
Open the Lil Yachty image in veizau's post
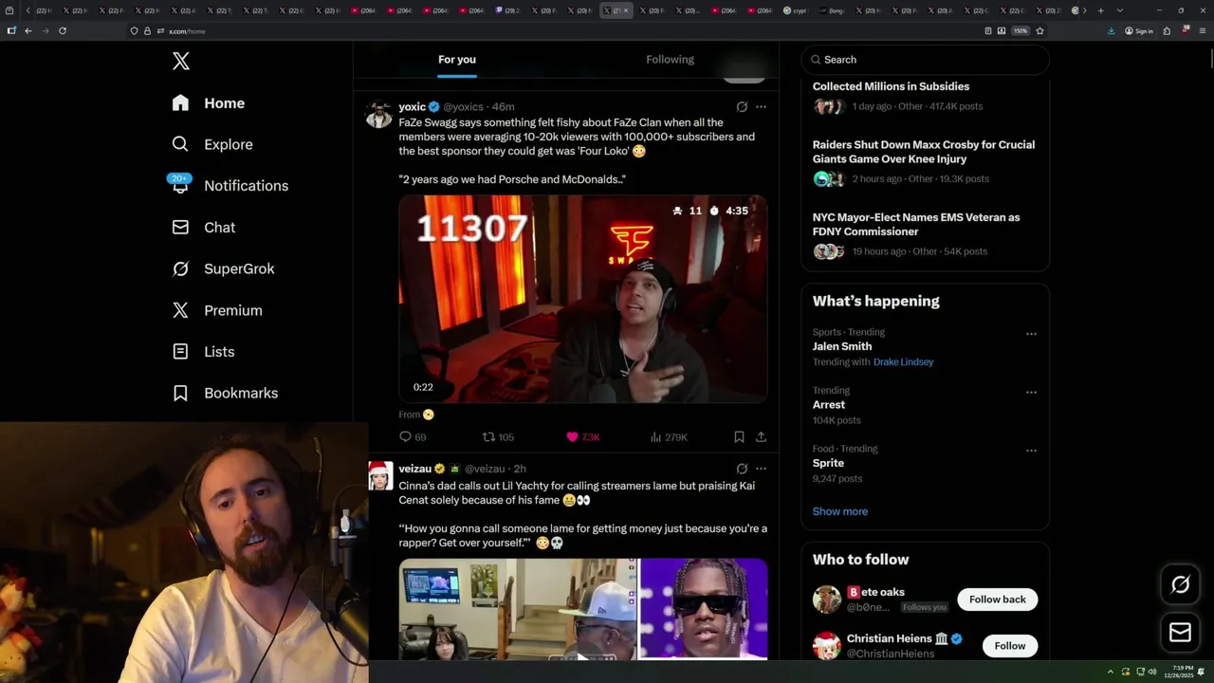coord(704,608)
